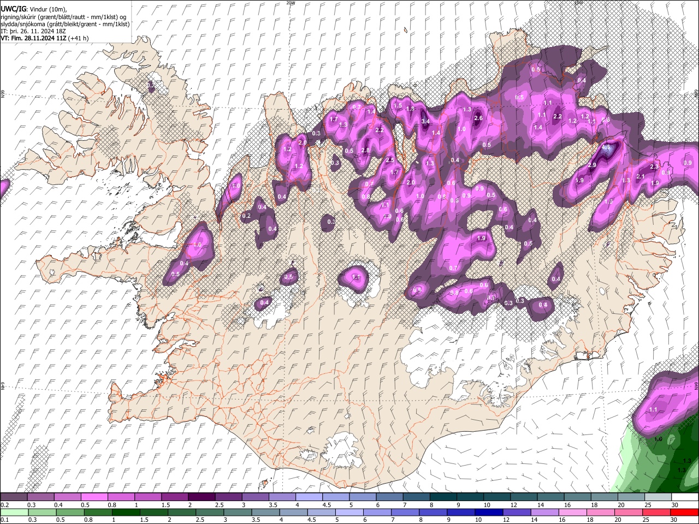Click the 30 label in bottom legend row
The width and height of the screenshot is (699, 524).
(673, 520)
